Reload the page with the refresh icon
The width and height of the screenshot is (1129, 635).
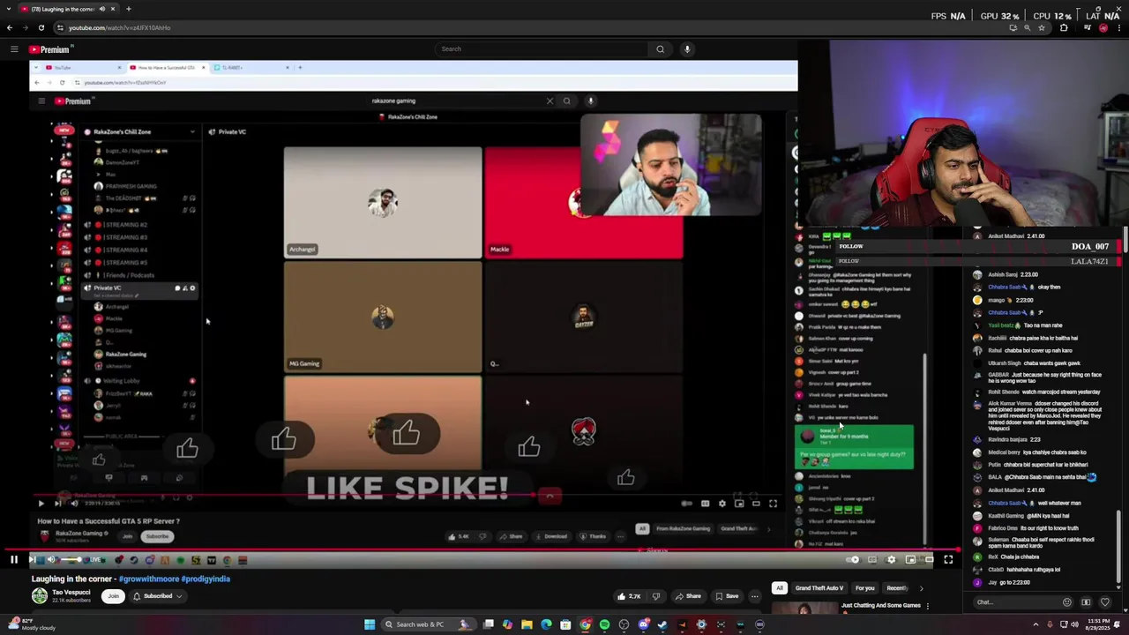pyautogui.click(x=41, y=27)
